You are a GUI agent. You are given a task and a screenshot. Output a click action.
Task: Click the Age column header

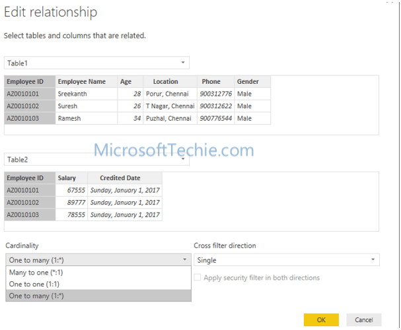click(x=126, y=82)
